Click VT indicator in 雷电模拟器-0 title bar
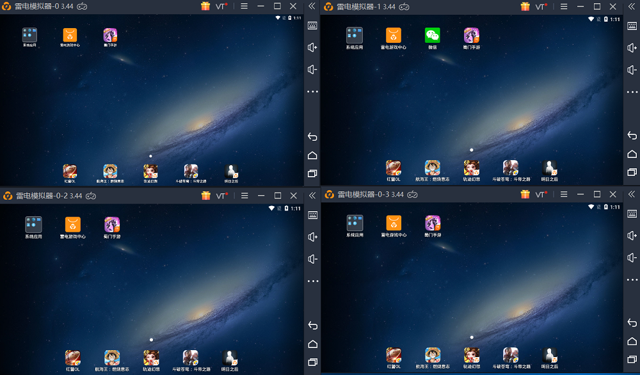The height and width of the screenshot is (375, 640). (221, 6)
